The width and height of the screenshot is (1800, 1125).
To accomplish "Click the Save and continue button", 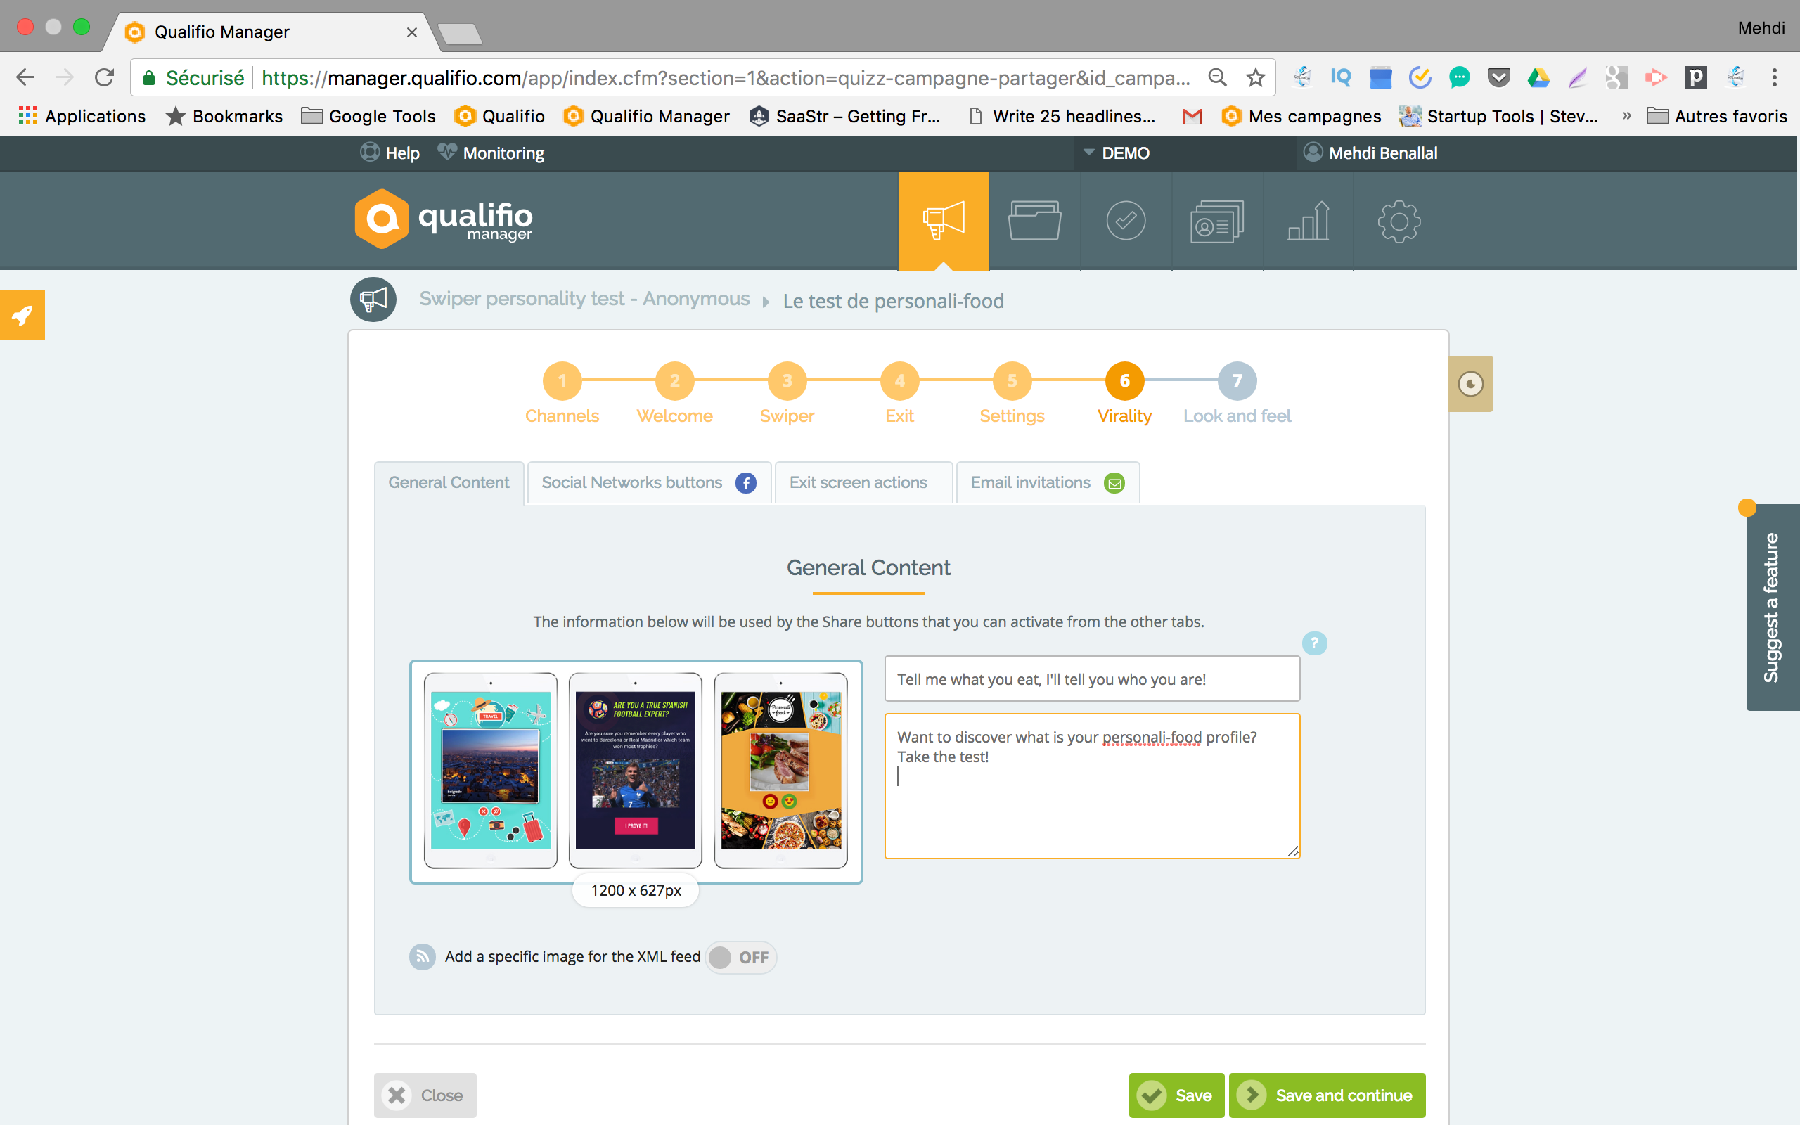I will pyautogui.click(x=1327, y=1095).
